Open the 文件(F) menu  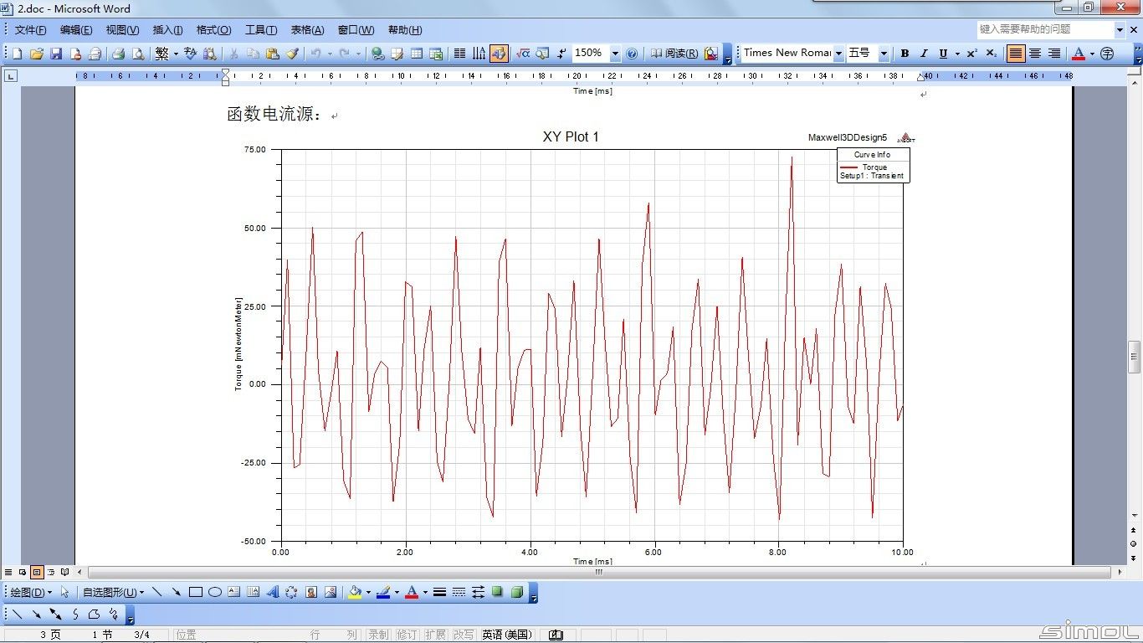pos(31,30)
